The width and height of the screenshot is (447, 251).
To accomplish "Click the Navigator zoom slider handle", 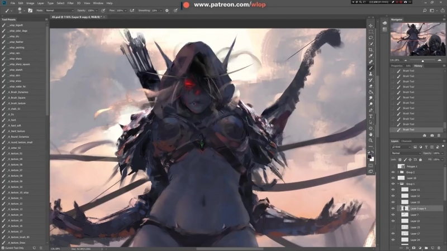I will 423,61.
